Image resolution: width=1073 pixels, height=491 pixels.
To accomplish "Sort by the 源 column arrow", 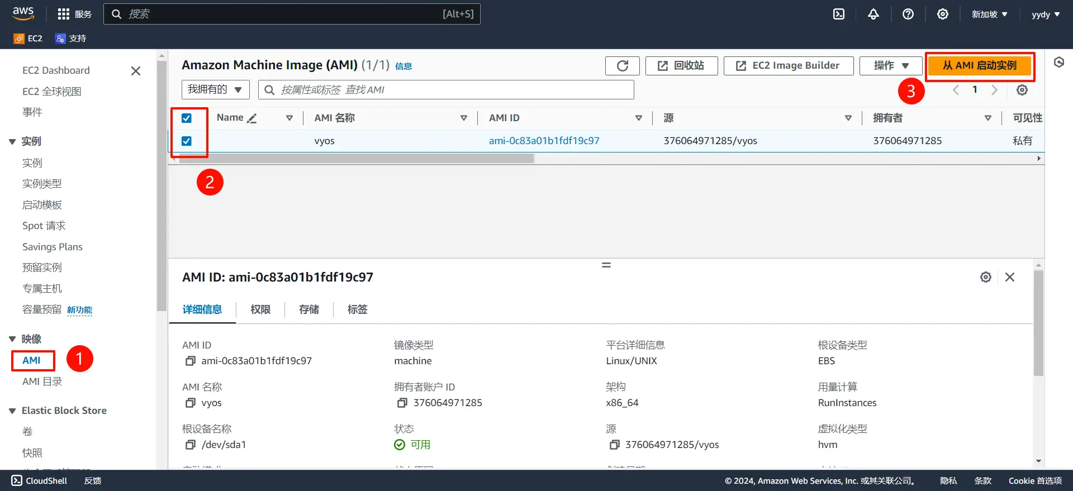I will [x=848, y=118].
